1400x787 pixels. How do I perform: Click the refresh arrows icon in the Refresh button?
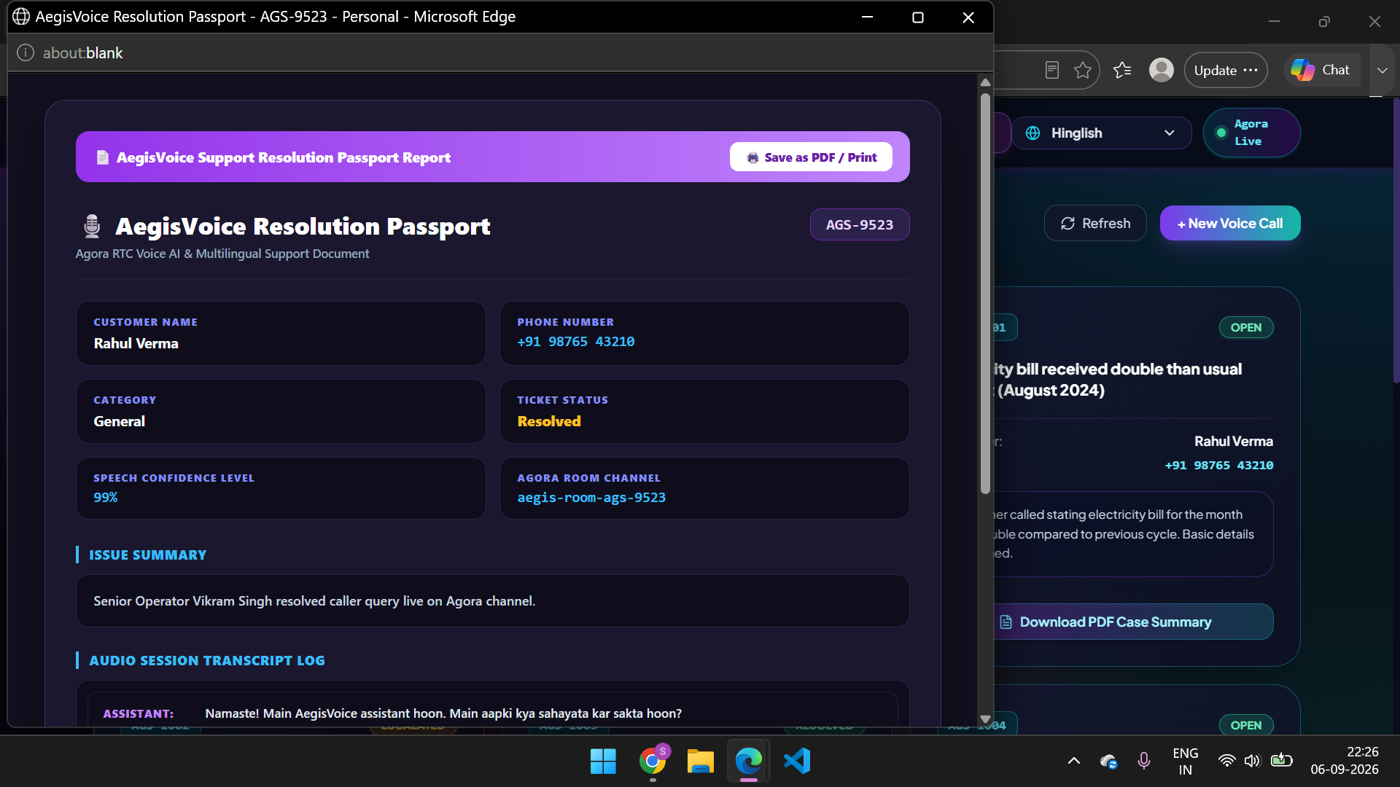(x=1067, y=224)
